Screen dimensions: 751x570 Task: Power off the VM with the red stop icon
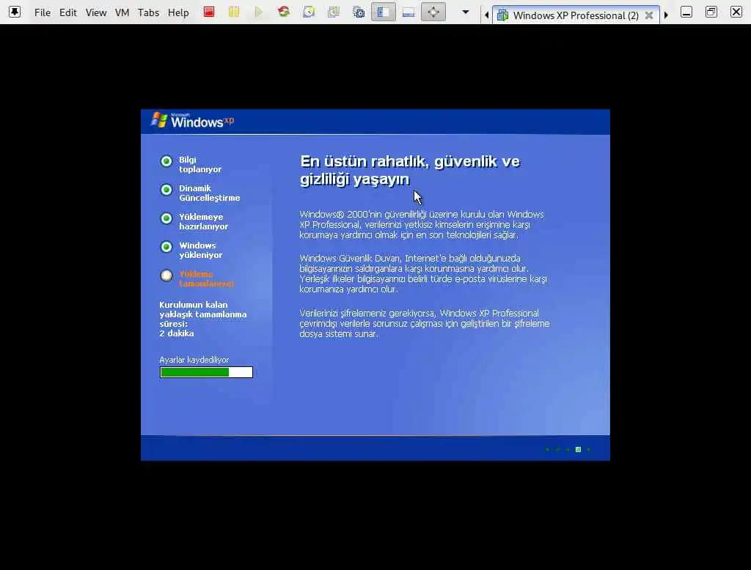(x=209, y=12)
